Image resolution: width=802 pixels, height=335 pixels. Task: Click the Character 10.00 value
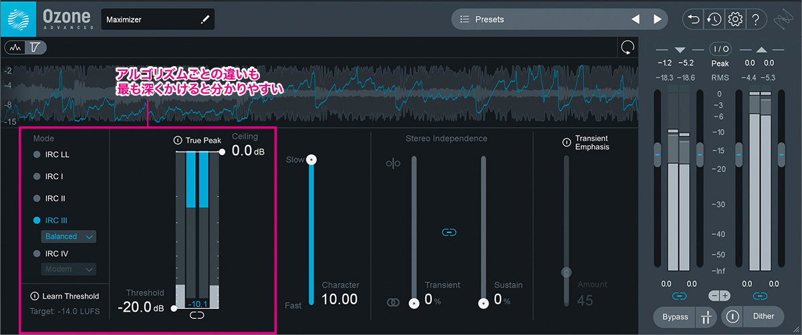pos(340,300)
